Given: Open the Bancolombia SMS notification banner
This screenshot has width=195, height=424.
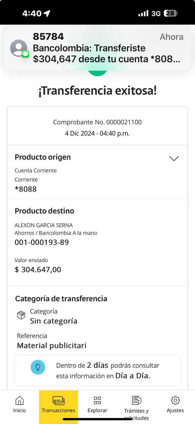Looking at the screenshot, I should tap(97, 48).
